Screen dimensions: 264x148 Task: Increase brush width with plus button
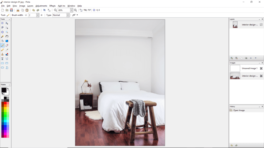coord(41,15)
